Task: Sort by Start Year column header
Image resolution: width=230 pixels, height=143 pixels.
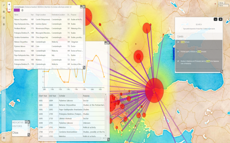Action: click(x=43, y=96)
